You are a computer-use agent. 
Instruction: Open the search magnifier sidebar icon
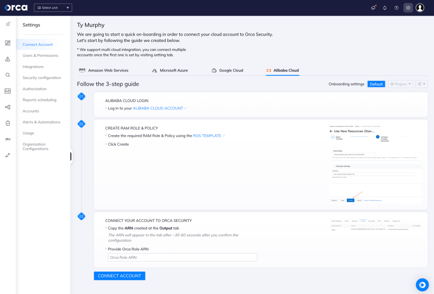pos(8,75)
